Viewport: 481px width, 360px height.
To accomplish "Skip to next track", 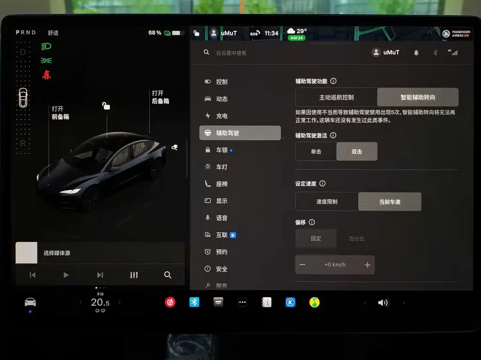I will point(100,275).
